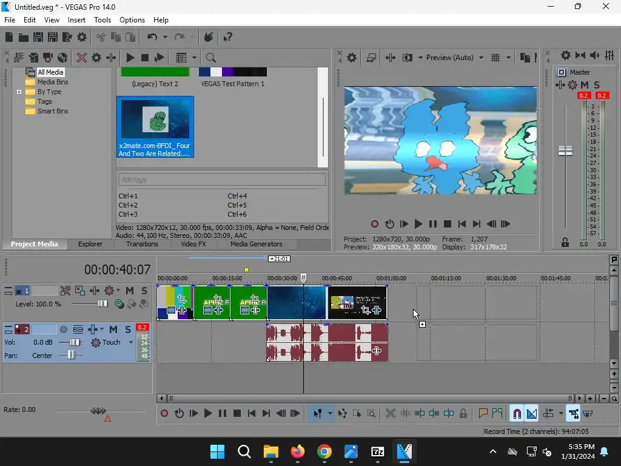Screen dimensions: 621x466
Task: Click Record button in timeline transport bar
Action: 164,414
